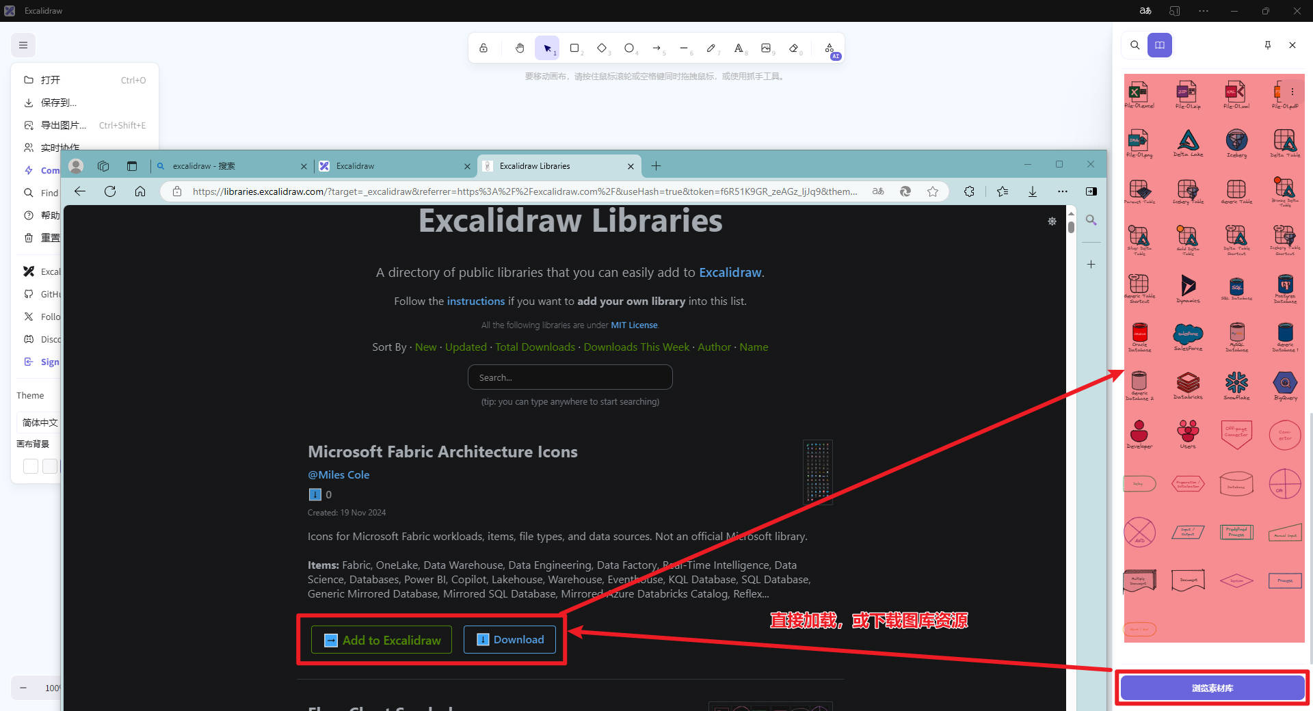The image size is (1313, 711).
Task: Click the Download library button
Action: click(509, 640)
